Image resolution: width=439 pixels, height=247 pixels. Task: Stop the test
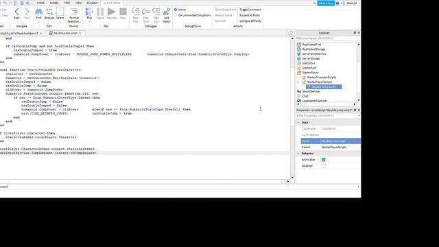pyautogui.click(x=123, y=14)
